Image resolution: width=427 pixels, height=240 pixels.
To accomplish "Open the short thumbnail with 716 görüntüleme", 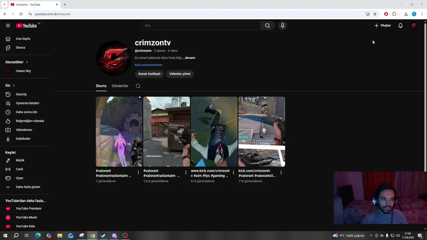I will click(x=262, y=132).
